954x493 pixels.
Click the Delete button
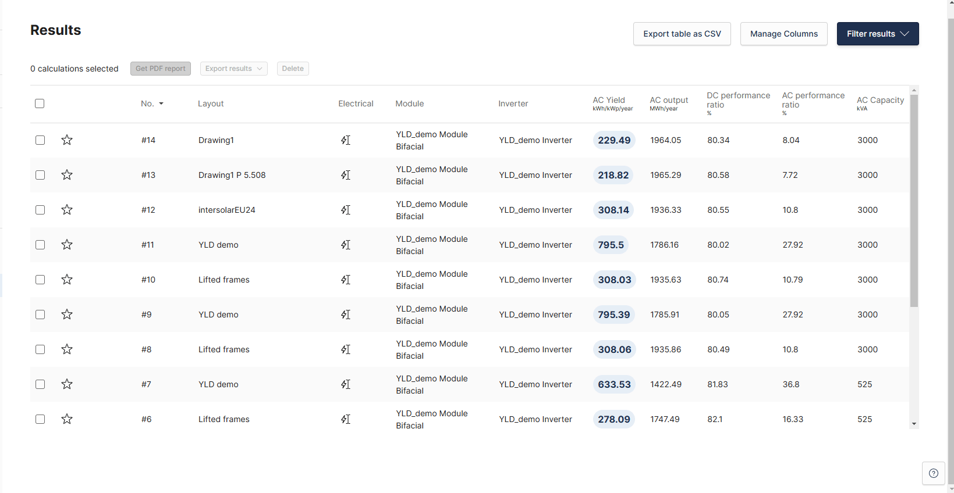click(x=293, y=69)
